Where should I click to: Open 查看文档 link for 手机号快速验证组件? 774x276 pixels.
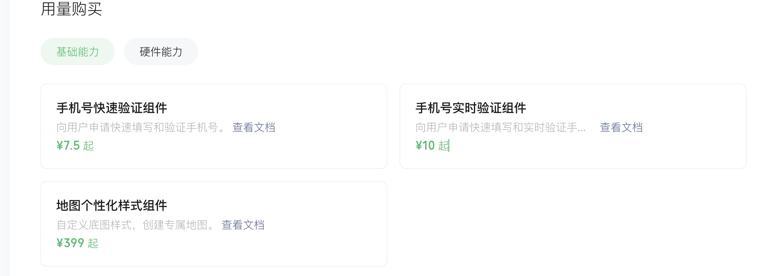254,127
